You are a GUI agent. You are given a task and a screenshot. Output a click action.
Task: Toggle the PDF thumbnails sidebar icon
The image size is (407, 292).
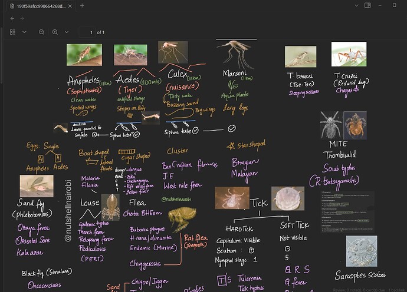click(x=12, y=32)
